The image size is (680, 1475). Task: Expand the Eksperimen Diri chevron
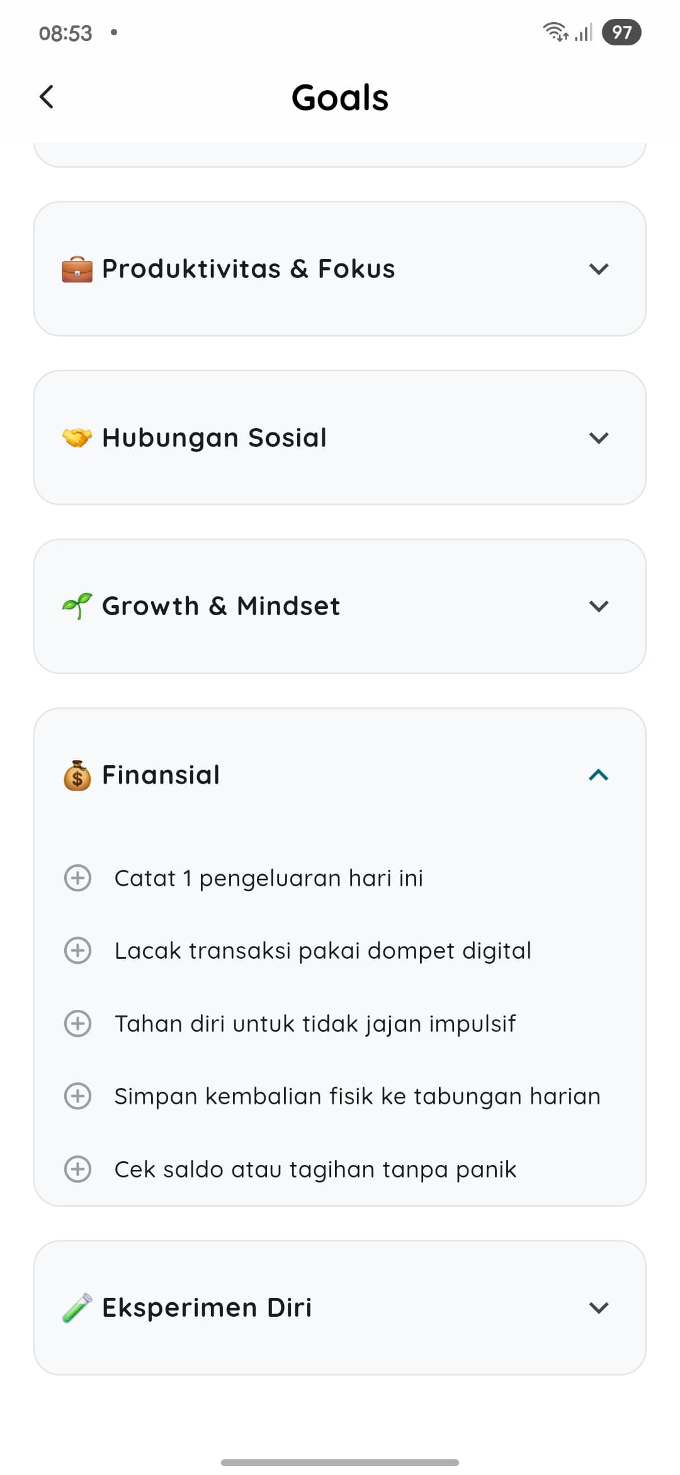(x=599, y=1308)
